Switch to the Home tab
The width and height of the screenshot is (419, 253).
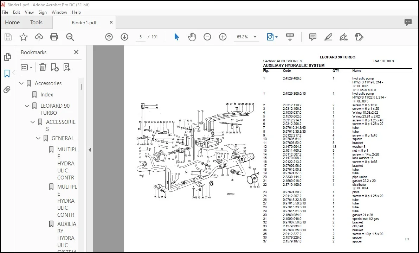pyautogui.click(x=12, y=23)
